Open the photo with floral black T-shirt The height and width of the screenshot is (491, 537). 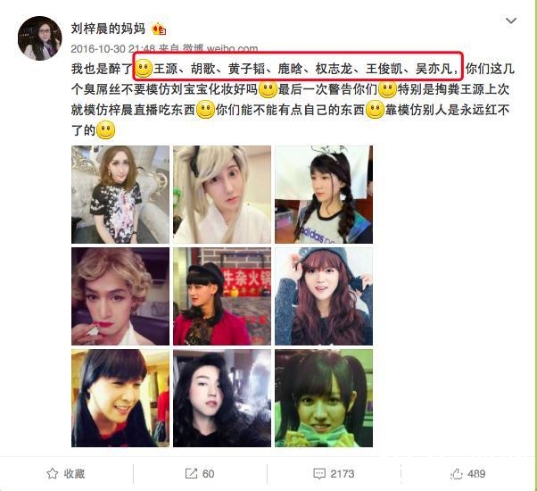click(x=120, y=195)
